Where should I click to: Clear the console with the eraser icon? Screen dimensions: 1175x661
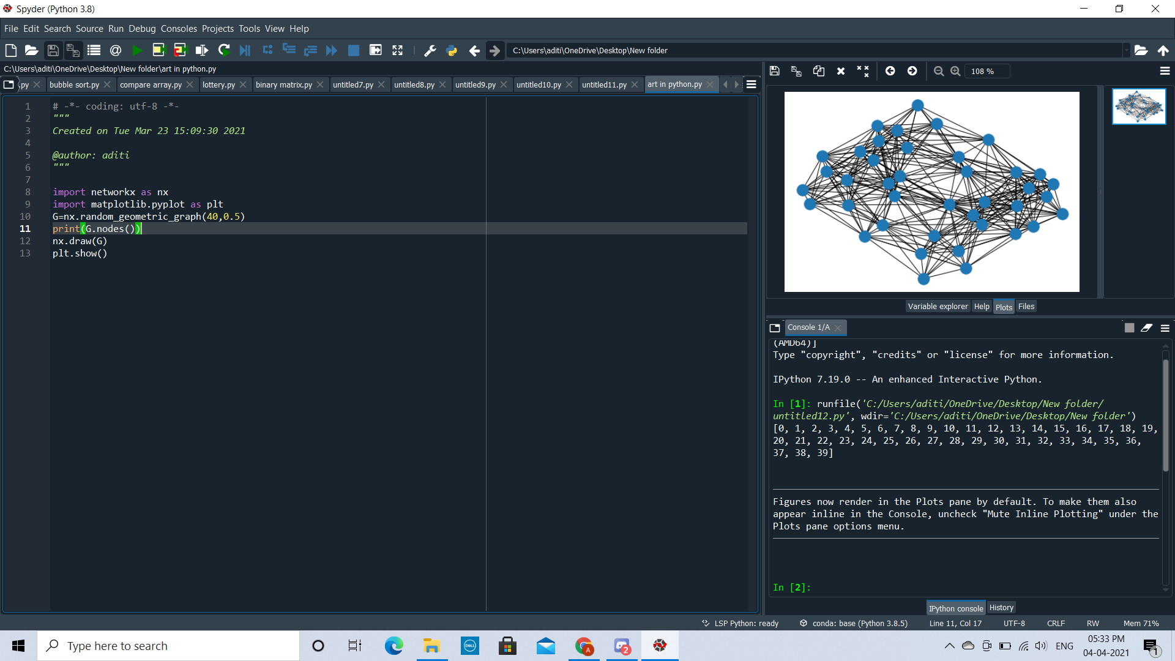[x=1146, y=328]
